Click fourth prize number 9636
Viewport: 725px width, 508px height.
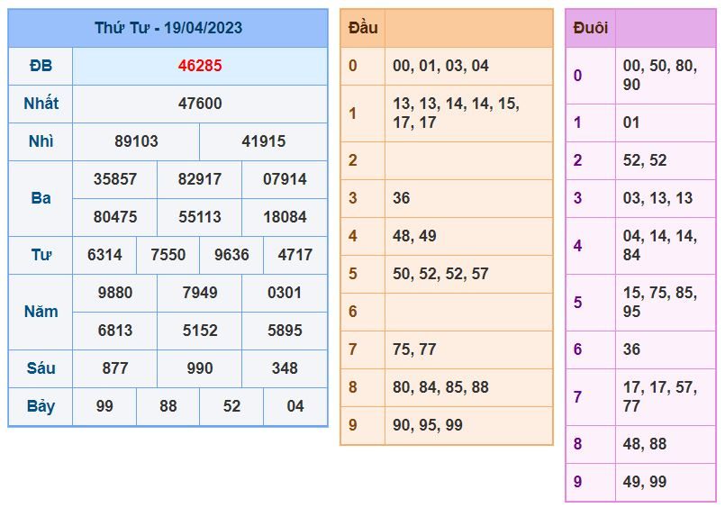coord(231,255)
